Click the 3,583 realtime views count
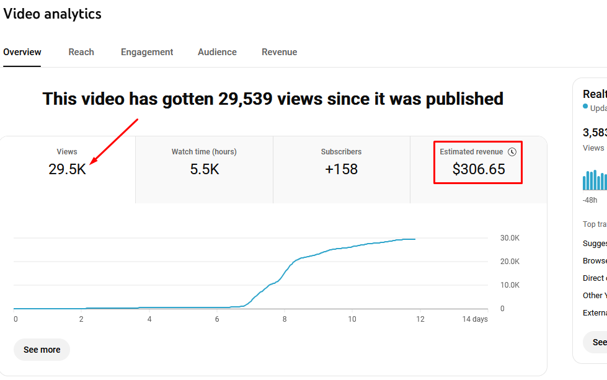 [x=595, y=132]
